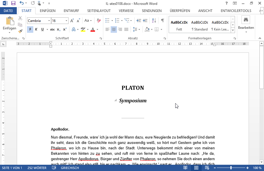Open the borders dropdown arrow

click(161, 30)
